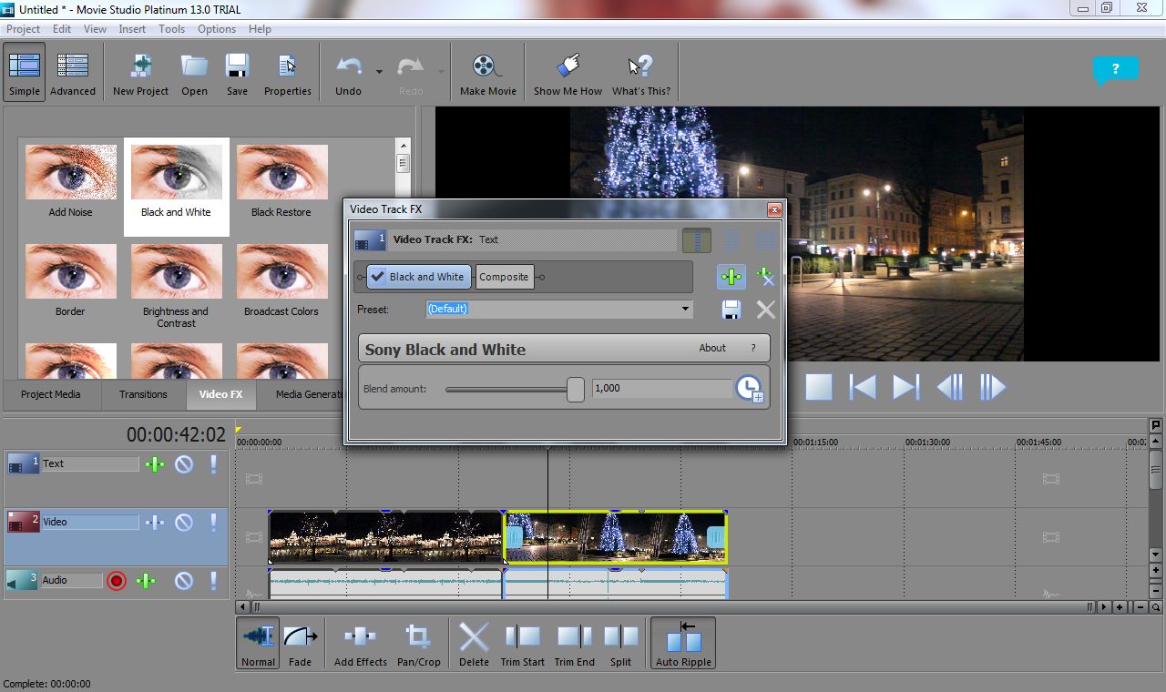Click the Animate clock icon
1166x692 pixels.
pos(749,389)
